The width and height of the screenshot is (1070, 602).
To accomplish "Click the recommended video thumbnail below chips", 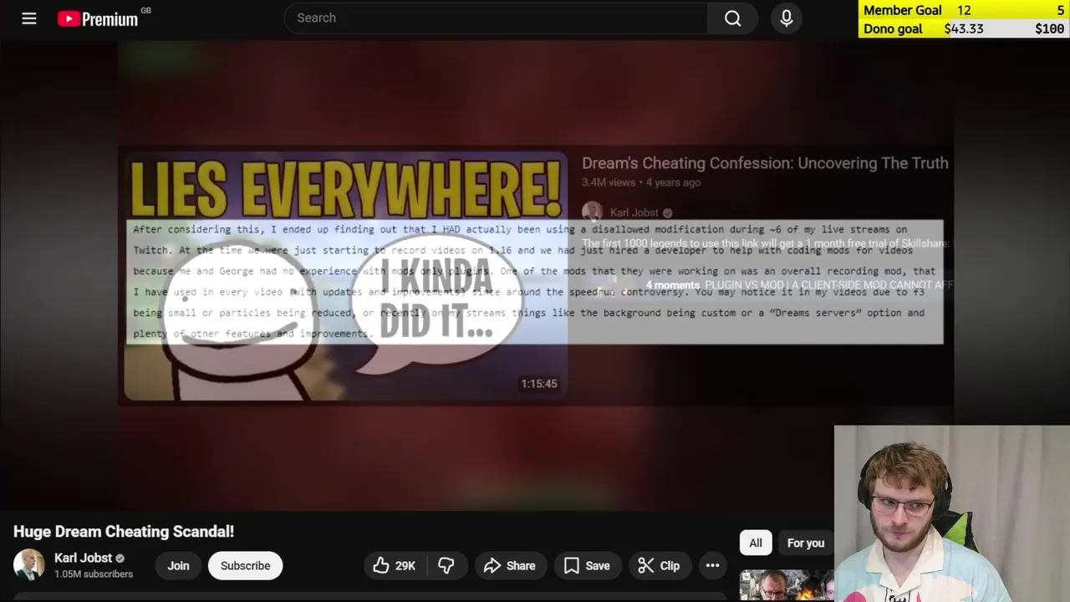I will (x=787, y=585).
